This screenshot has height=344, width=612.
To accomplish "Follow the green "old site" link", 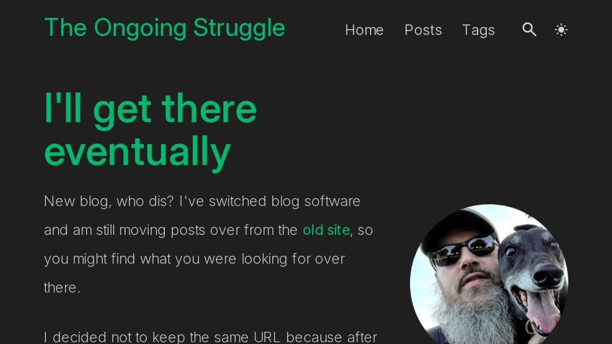I will pyautogui.click(x=326, y=230).
